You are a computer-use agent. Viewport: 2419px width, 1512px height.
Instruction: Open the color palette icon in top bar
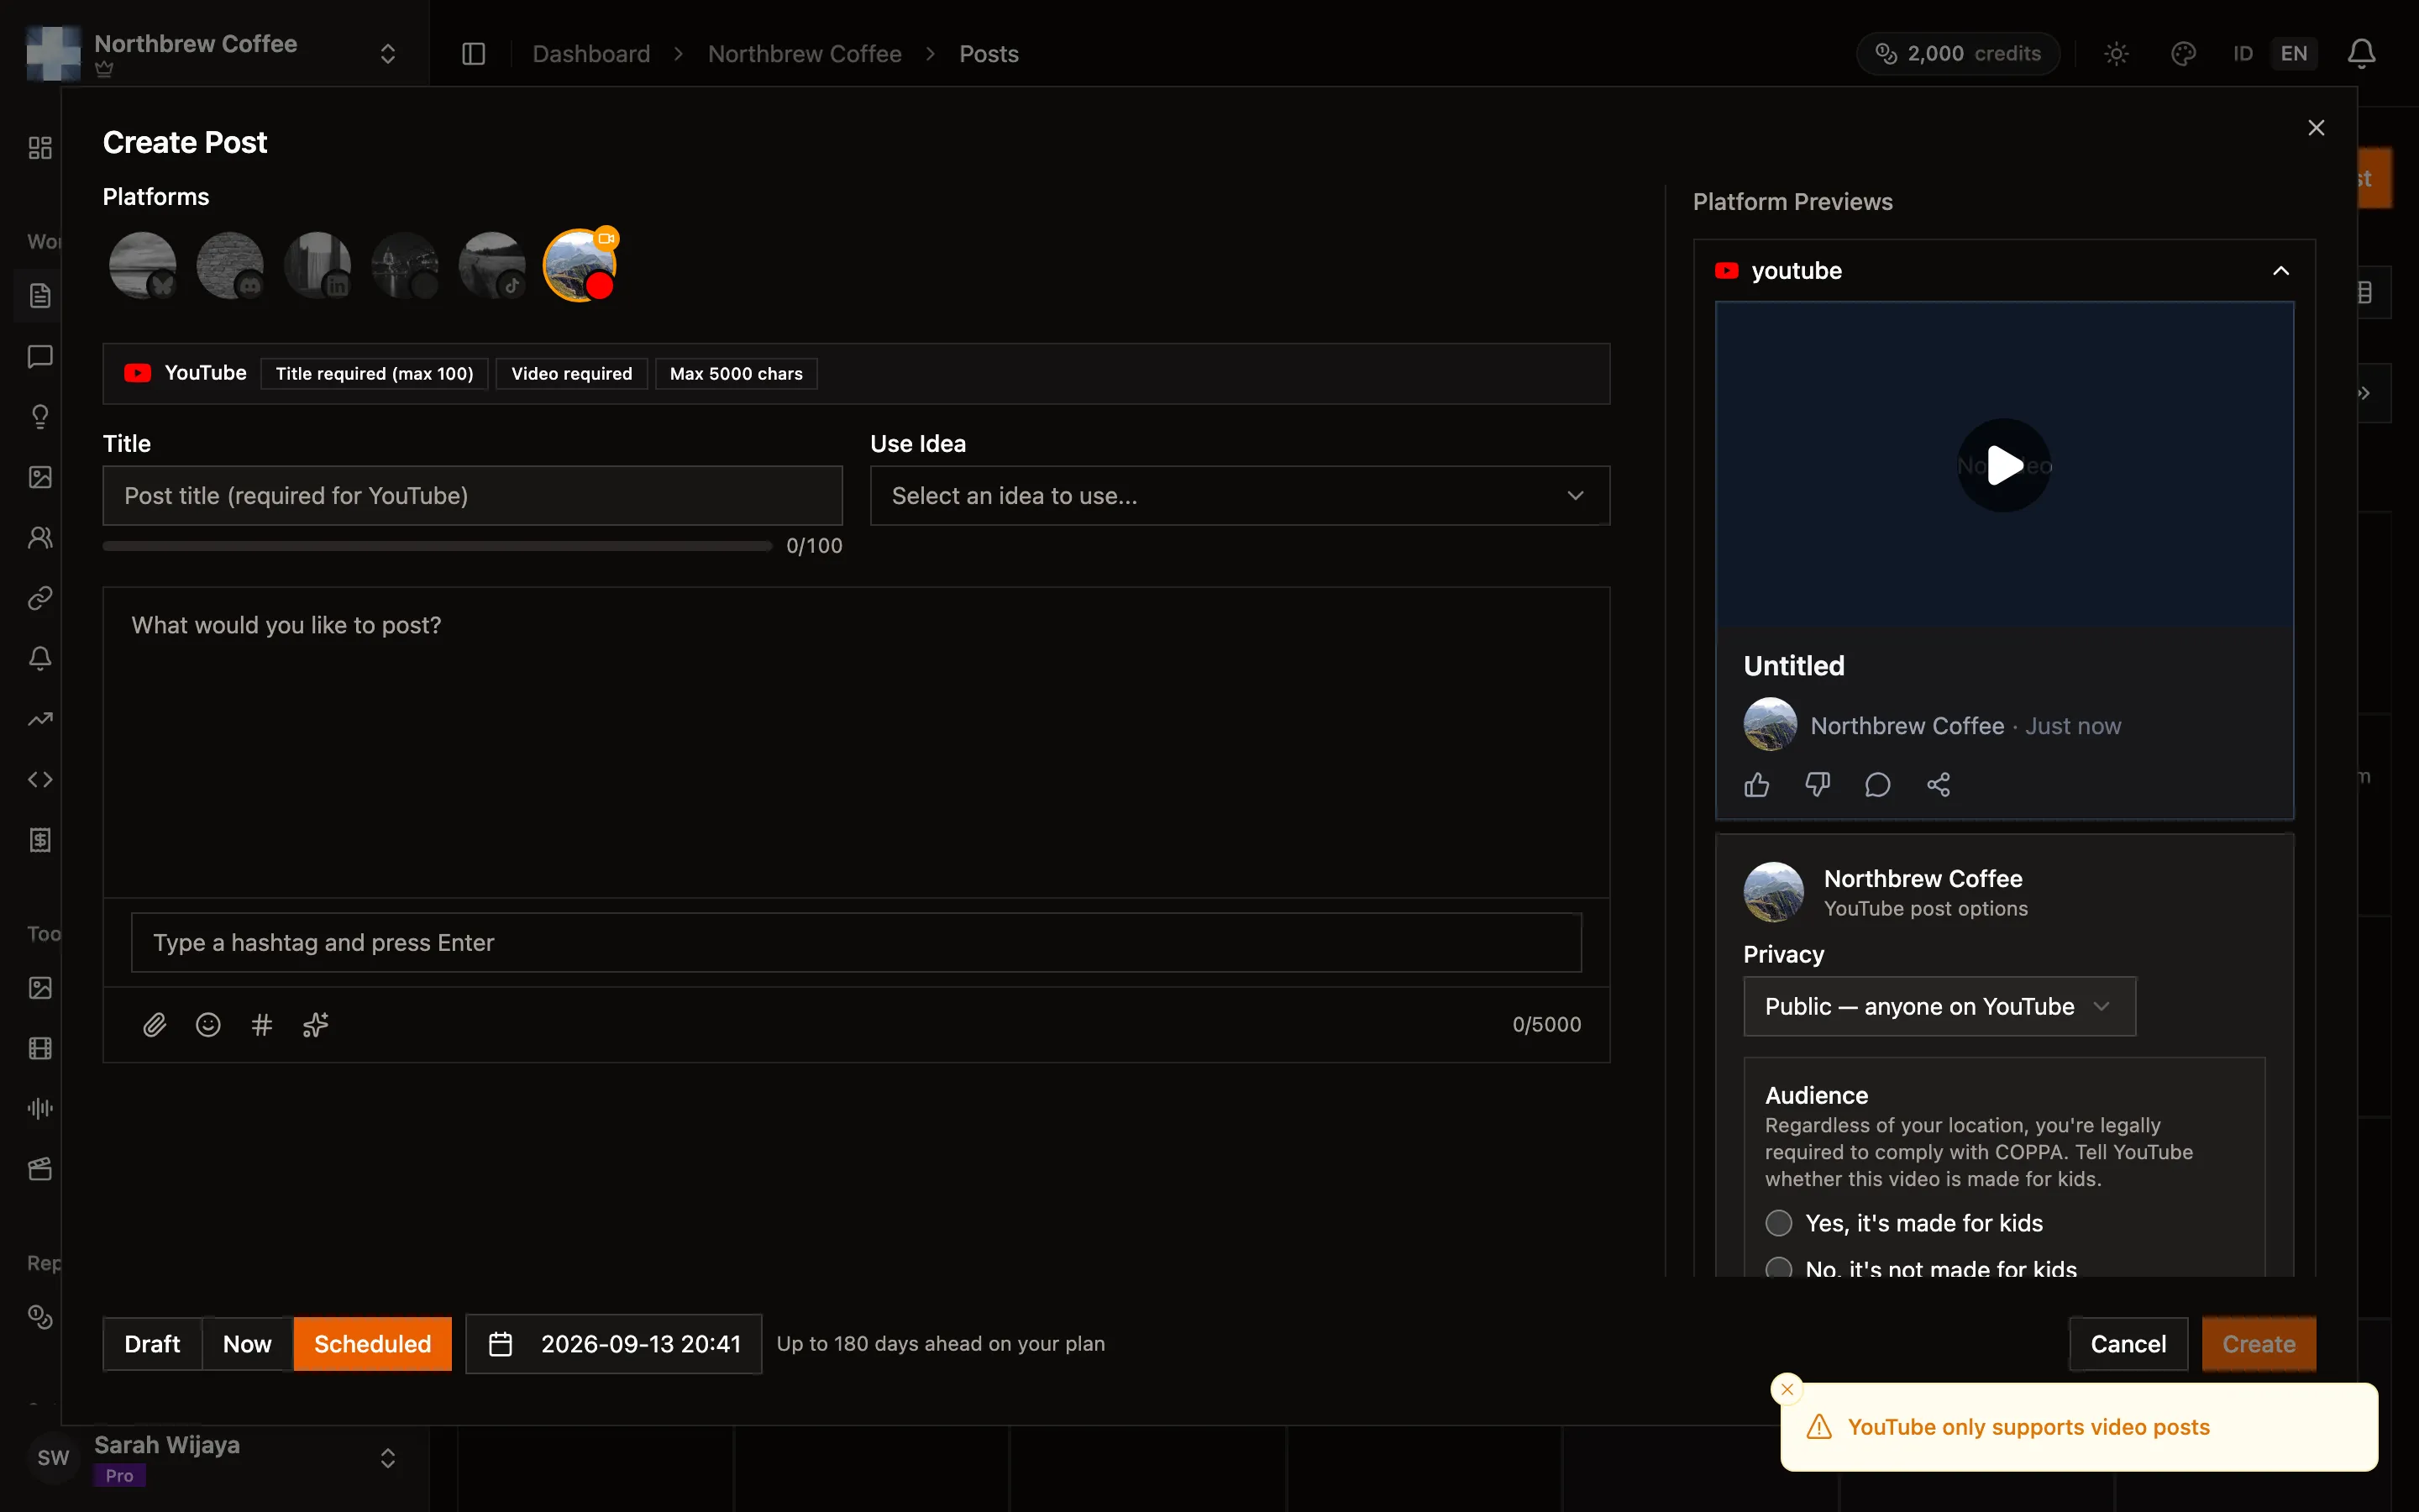click(x=2183, y=54)
